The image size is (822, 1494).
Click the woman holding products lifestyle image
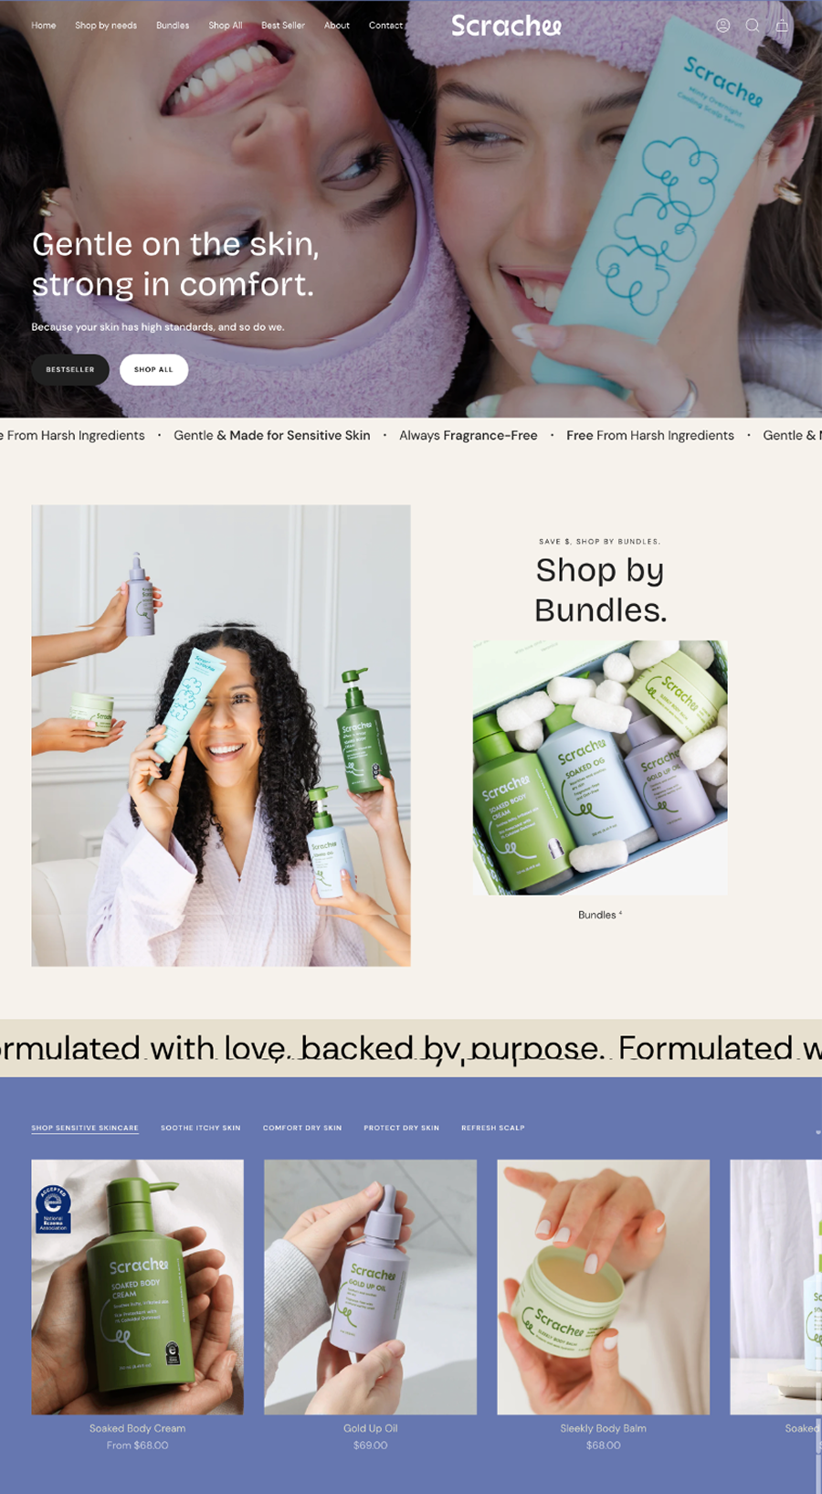point(221,736)
